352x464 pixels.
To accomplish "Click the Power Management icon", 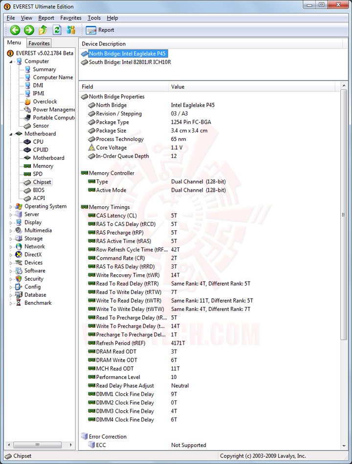I will [x=27, y=110].
